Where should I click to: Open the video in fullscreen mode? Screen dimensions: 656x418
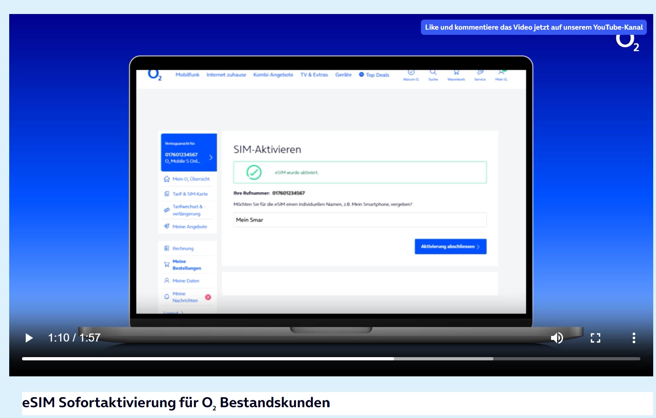point(596,338)
